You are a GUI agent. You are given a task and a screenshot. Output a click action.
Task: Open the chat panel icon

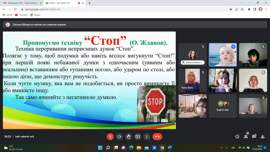[x=254, y=137]
